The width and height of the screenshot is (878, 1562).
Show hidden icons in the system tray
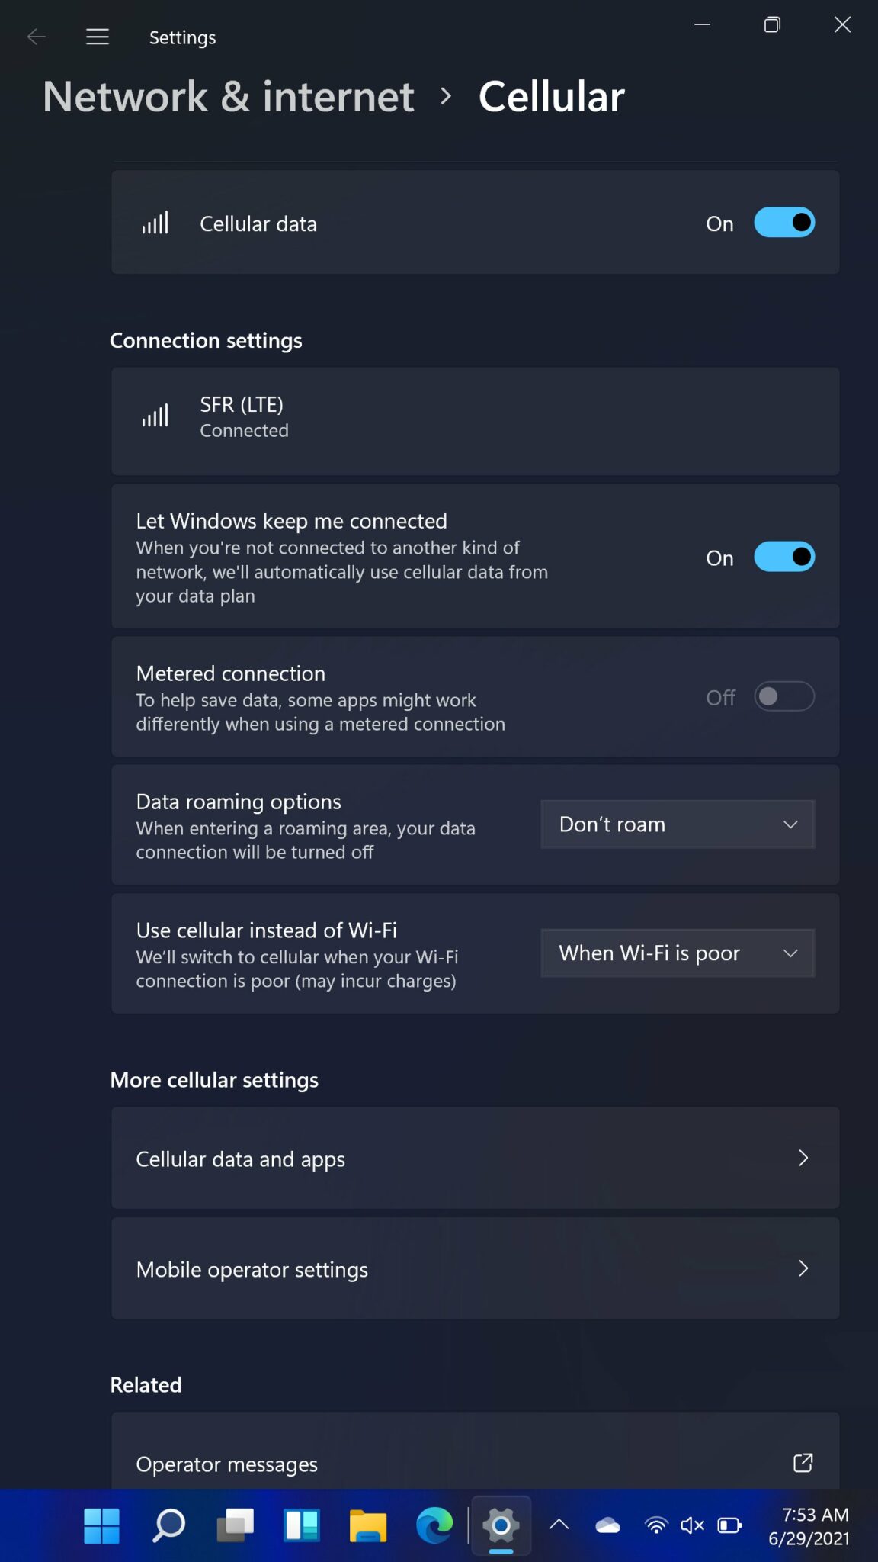tap(559, 1525)
